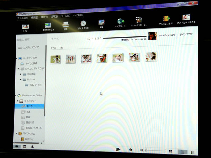Open the ヘルプ(H) menu

point(78,15)
